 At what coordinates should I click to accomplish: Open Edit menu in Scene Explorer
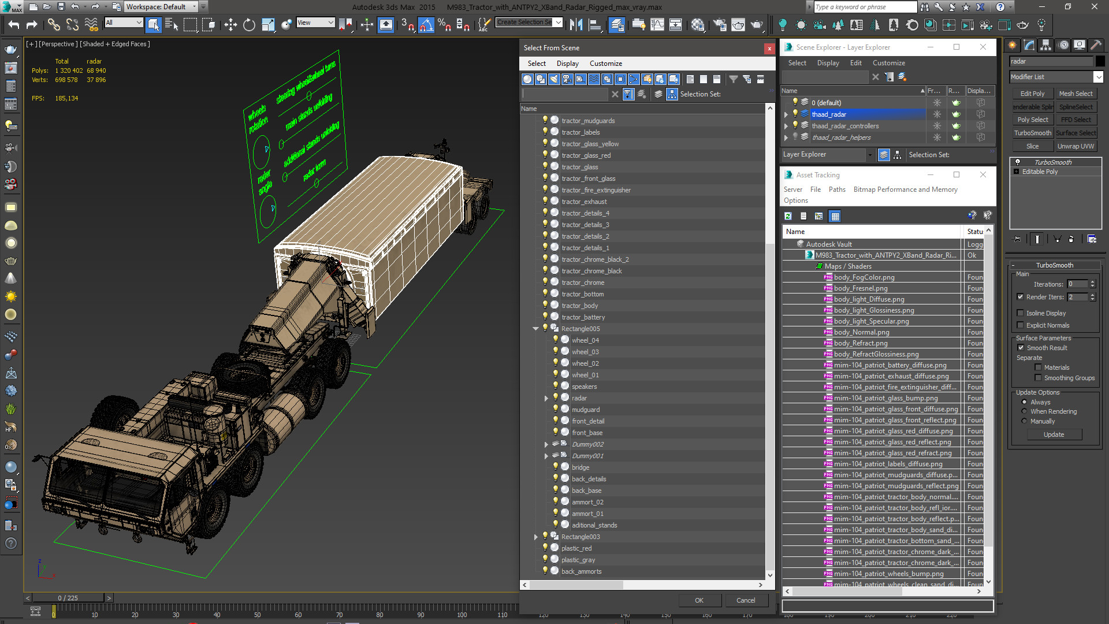(855, 63)
